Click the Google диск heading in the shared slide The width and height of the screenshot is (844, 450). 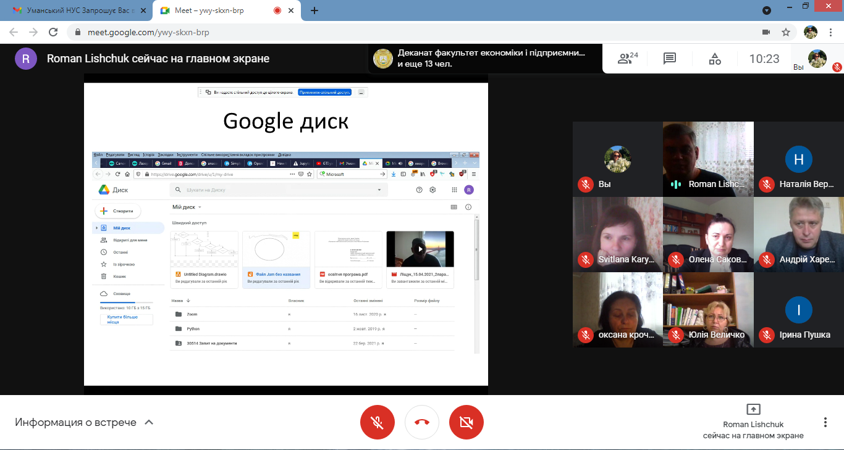(x=285, y=121)
